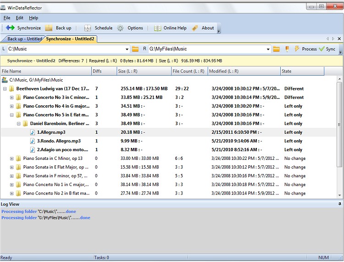Click the orange marker icon beside Process
344x262 pixels.
(x=287, y=49)
